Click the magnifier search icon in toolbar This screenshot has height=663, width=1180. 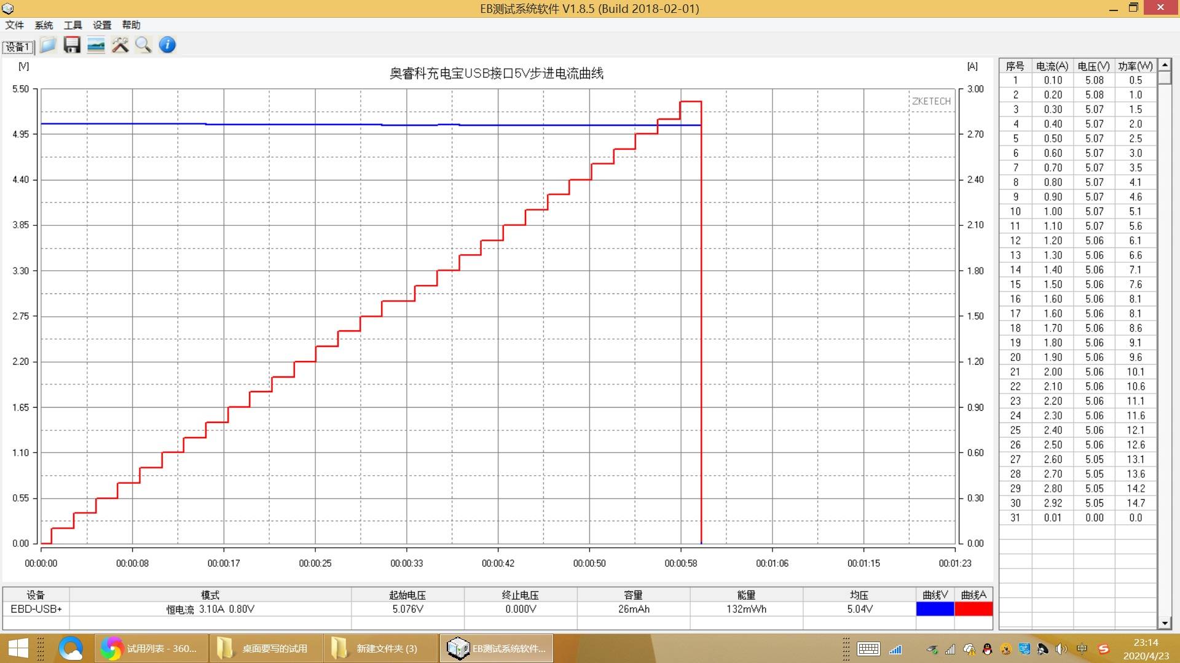[143, 45]
